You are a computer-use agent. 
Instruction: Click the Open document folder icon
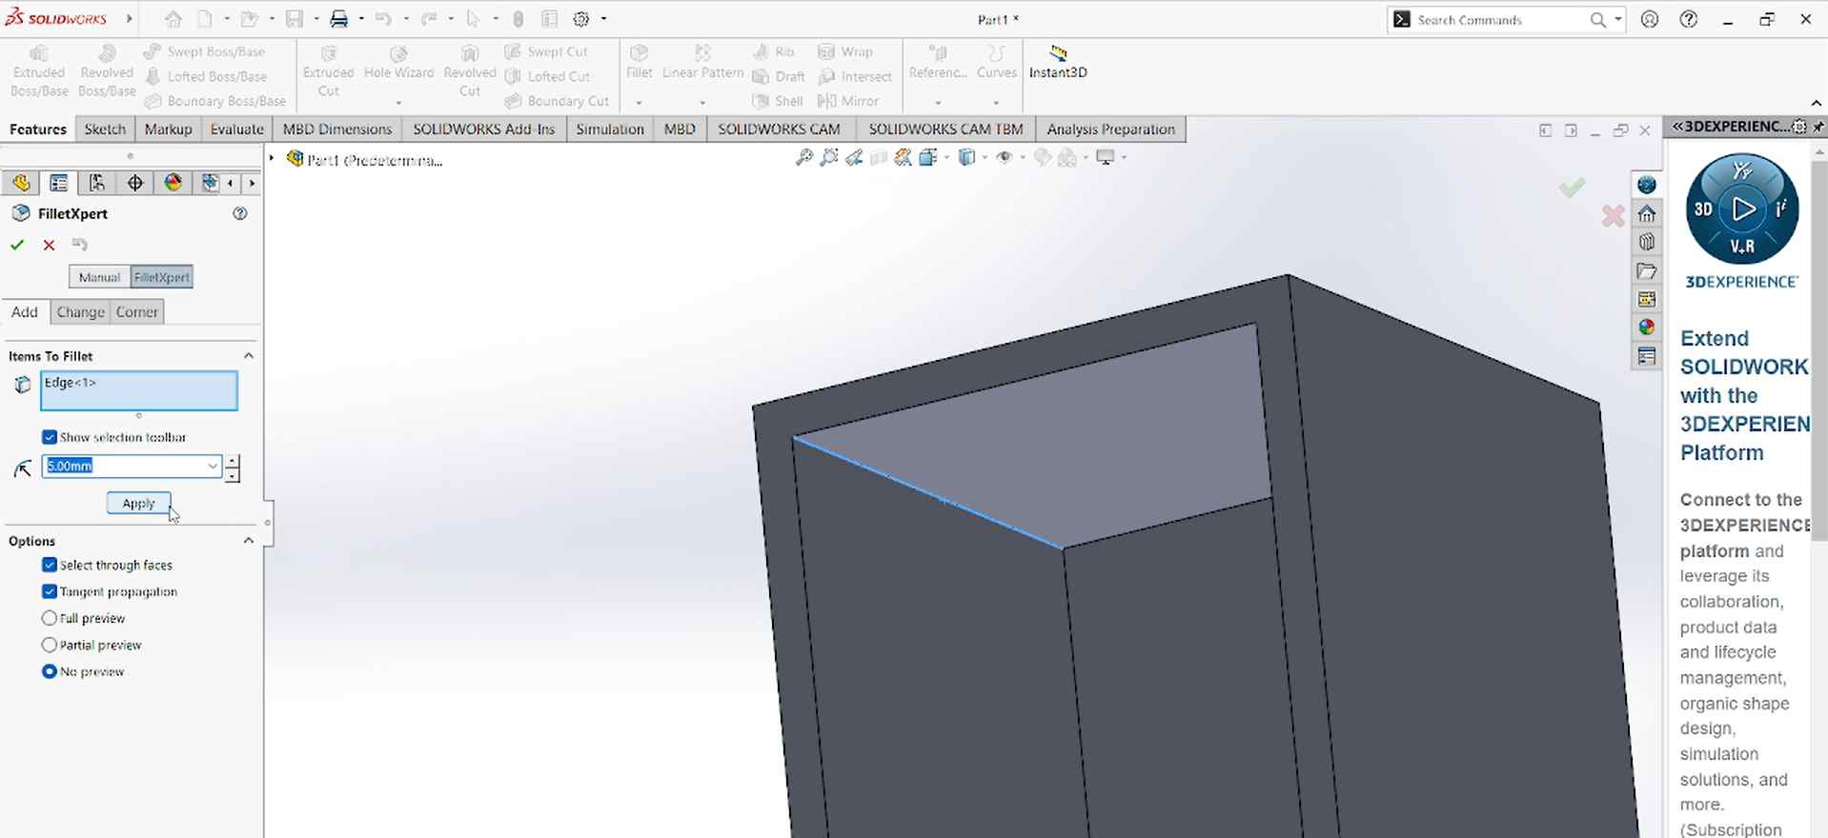249,19
